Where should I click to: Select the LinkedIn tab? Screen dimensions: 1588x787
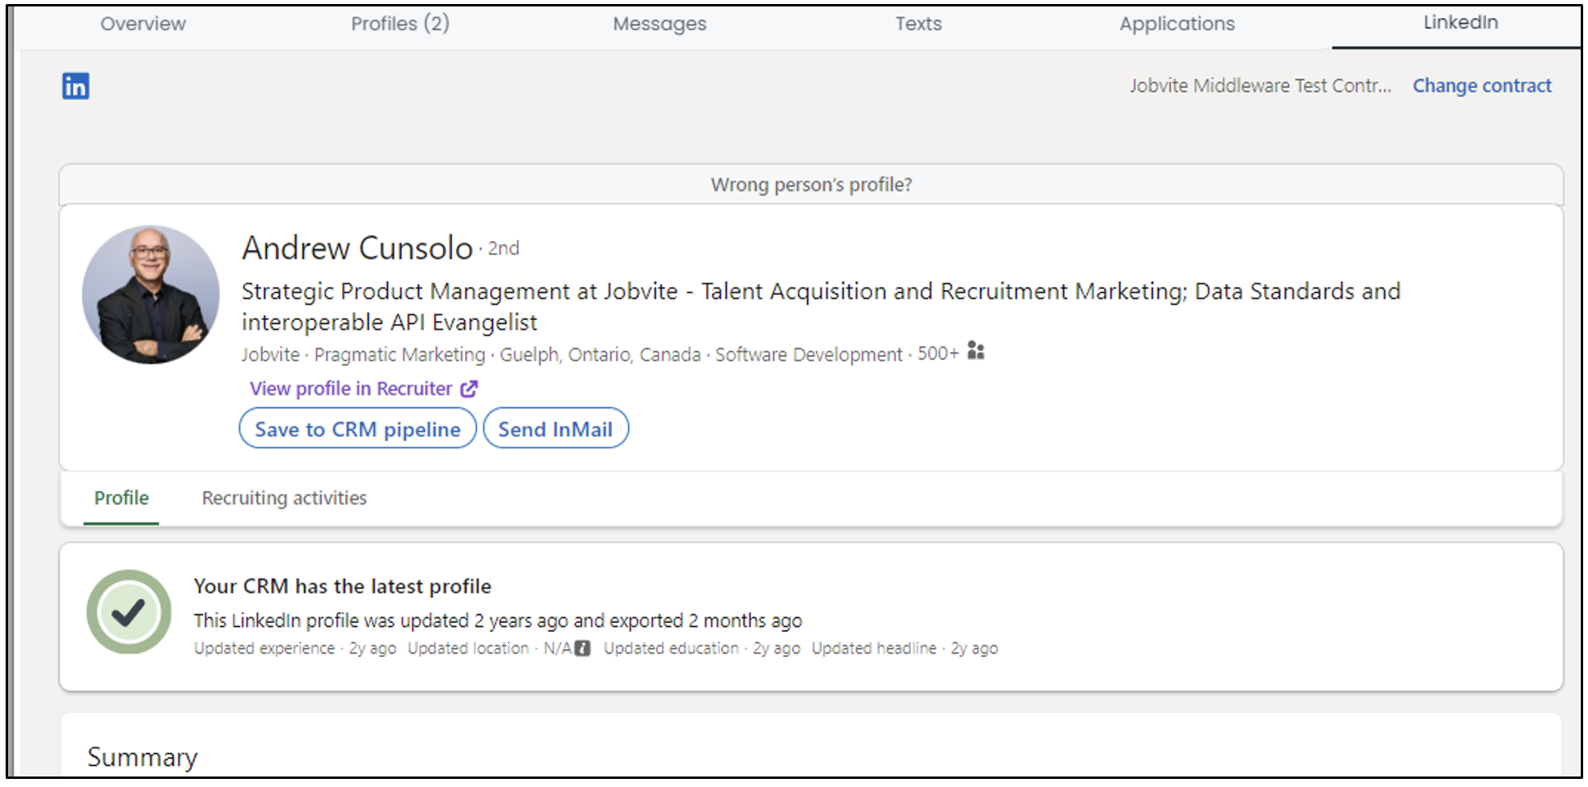coord(1460,23)
